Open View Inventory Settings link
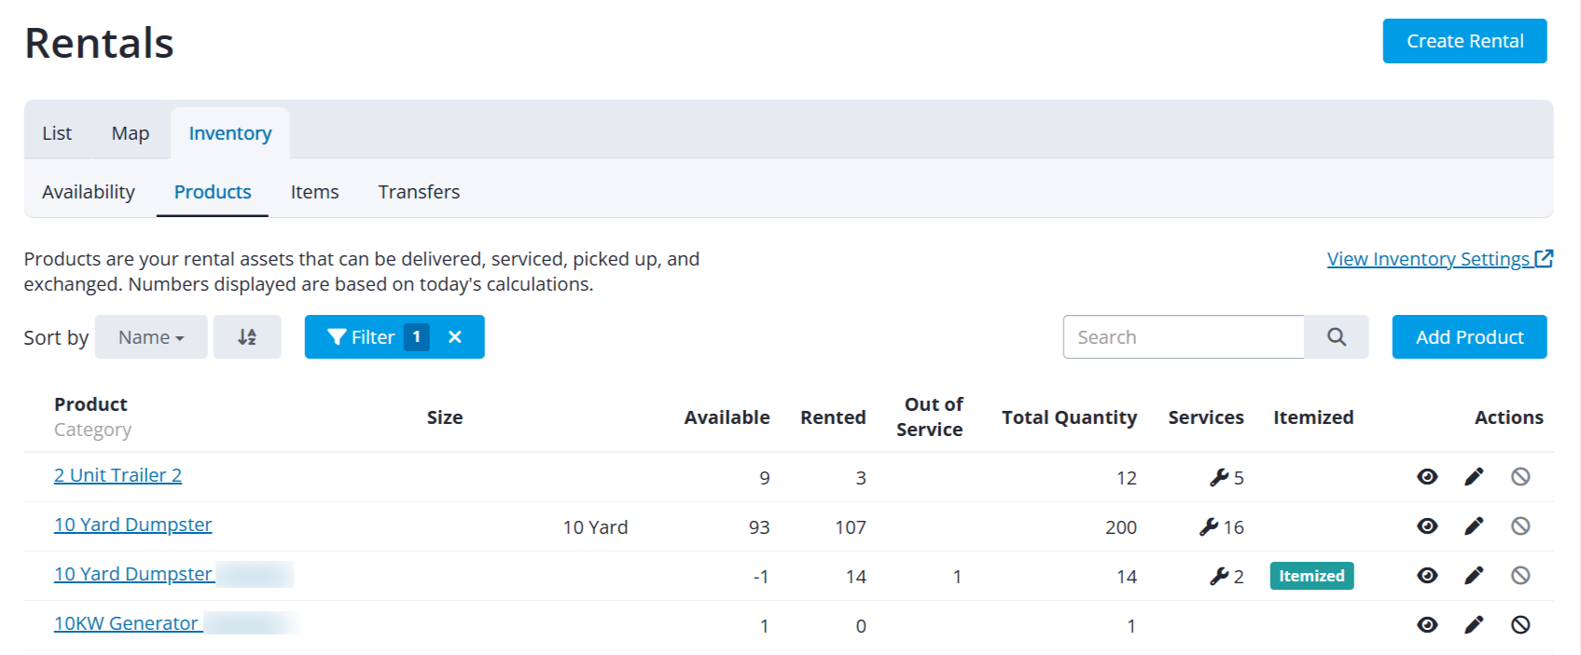 tap(1440, 259)
